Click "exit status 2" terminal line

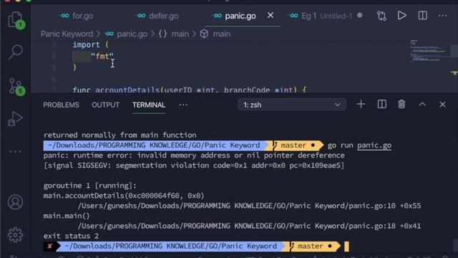click(71, 236)
